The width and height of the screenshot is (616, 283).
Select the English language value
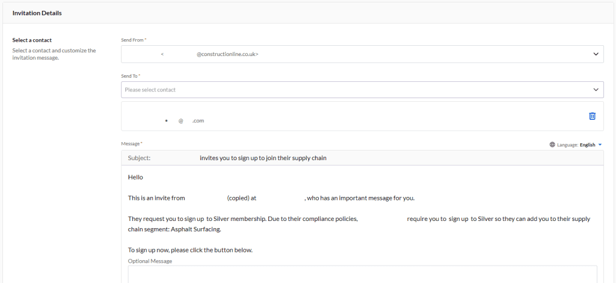587,145
